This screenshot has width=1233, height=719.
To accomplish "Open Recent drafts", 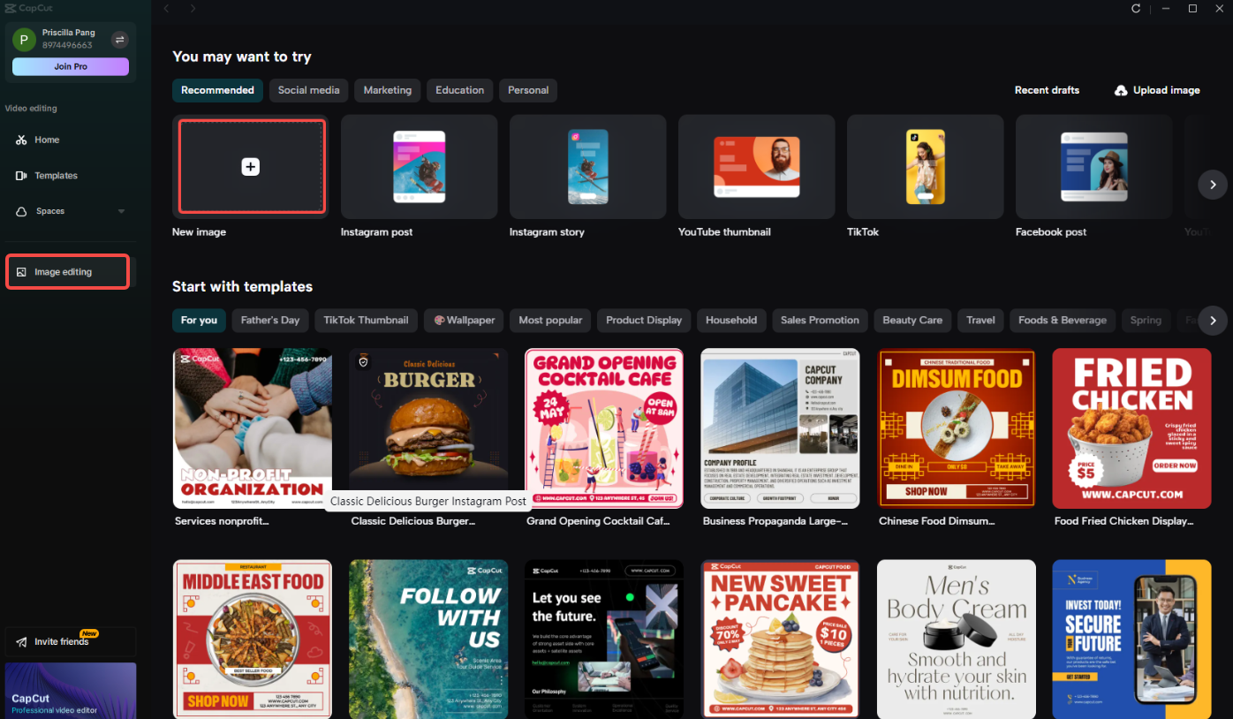I will point(1047,90).
